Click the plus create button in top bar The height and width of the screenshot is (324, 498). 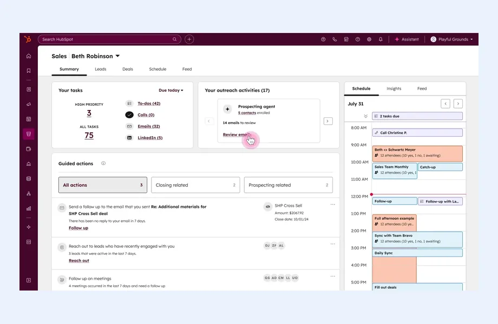click(x=189, y=39)
